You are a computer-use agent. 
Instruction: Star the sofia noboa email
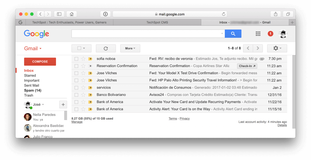pos(83,59)
